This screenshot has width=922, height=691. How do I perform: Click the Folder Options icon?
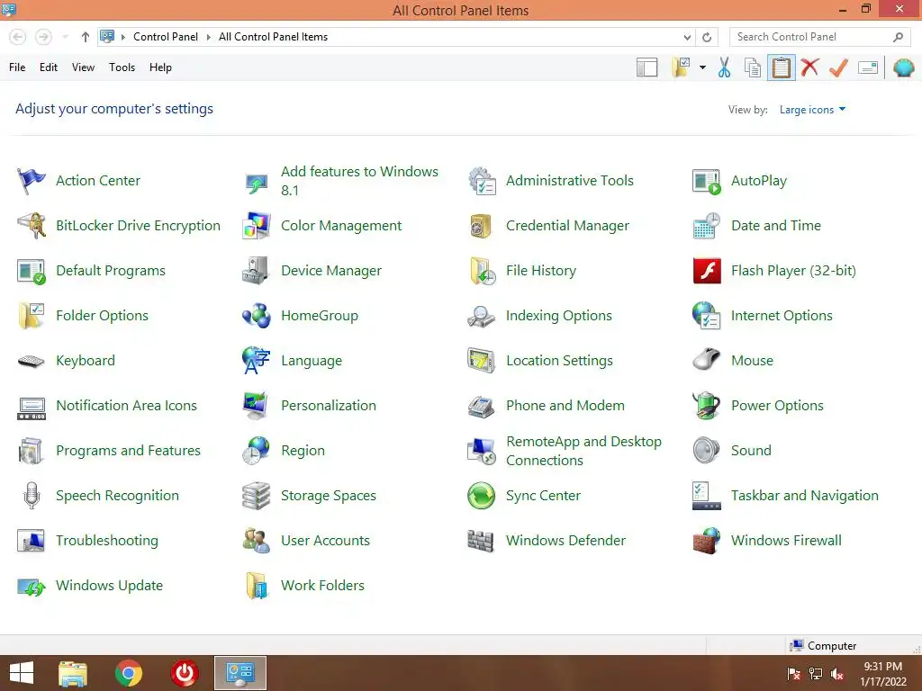tap(32, 316)
